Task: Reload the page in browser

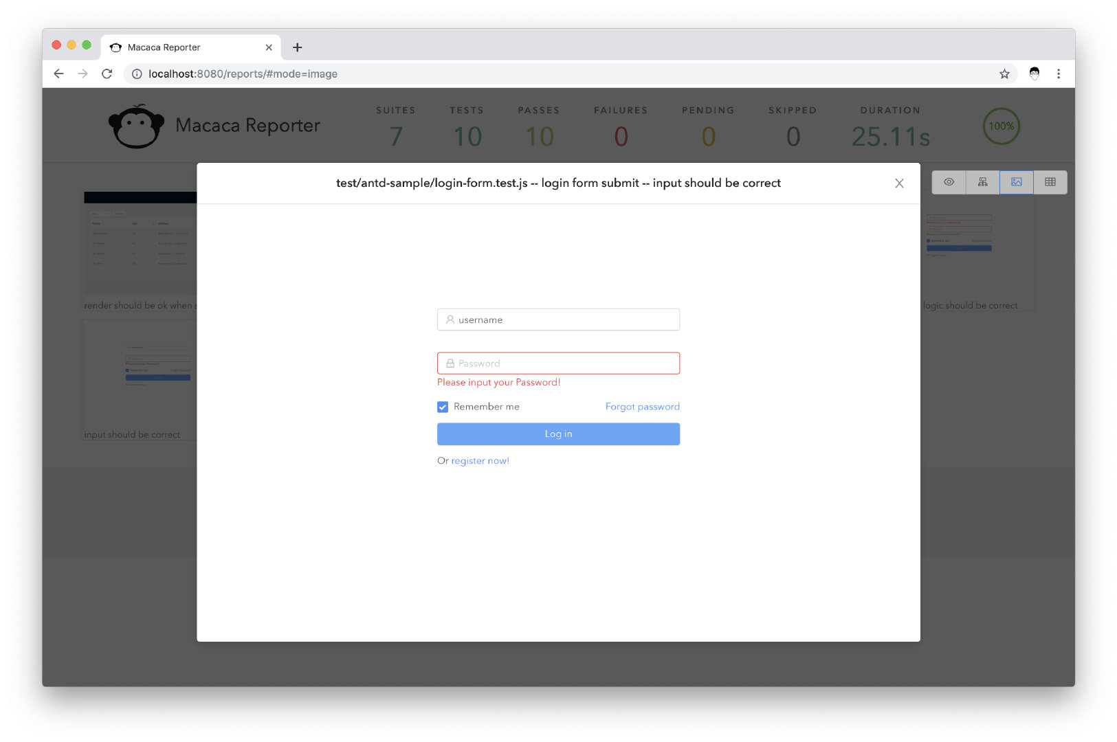Action: 107,74
